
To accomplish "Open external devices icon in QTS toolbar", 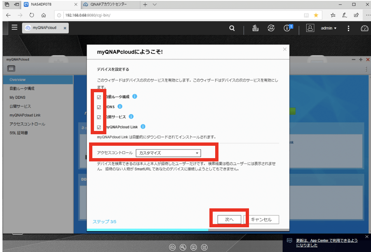I will (x=271, y=28).
